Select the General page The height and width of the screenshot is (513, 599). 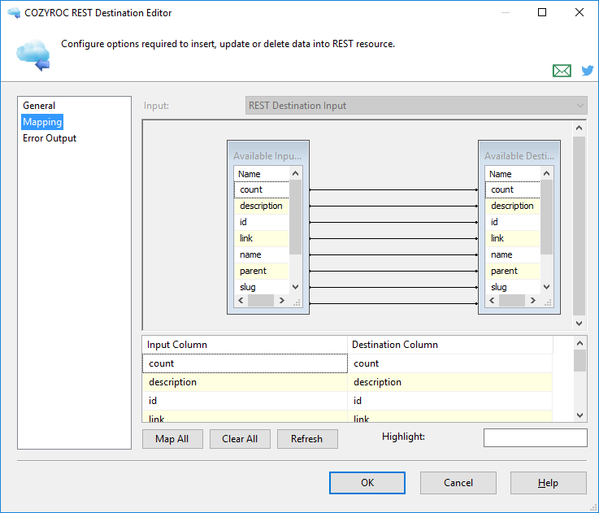(x=38, y=106)
